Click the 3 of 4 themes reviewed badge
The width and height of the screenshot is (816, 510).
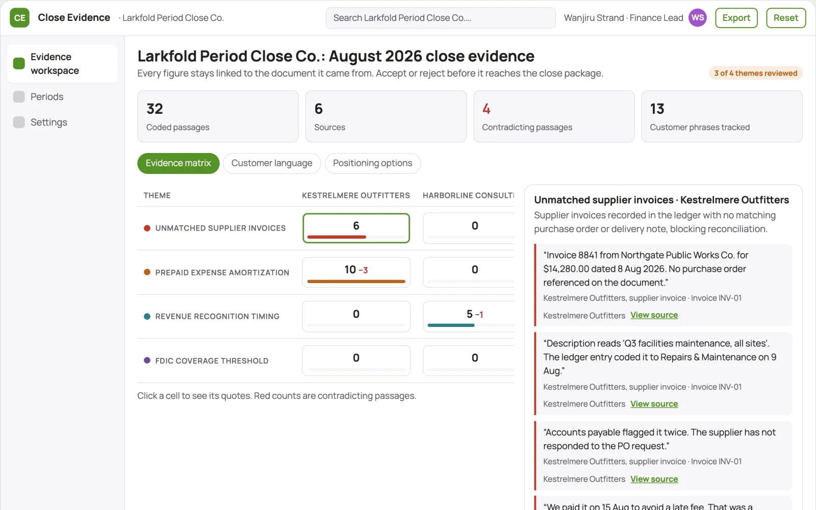(x=755, y=73)
